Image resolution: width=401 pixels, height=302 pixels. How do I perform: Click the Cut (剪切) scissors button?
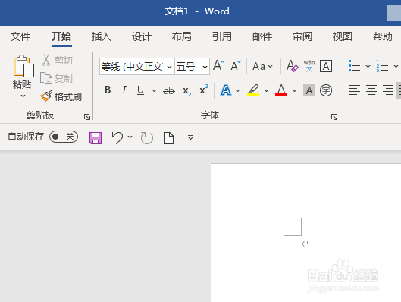point(58,60)
